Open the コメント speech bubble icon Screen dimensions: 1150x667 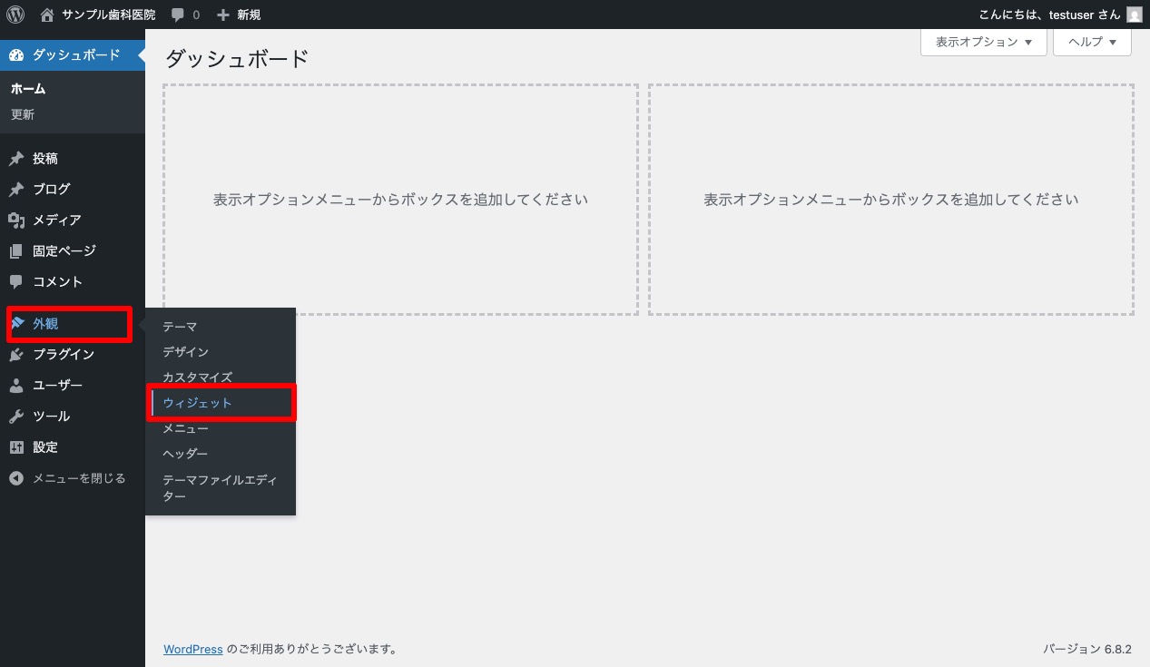(16, 281)
